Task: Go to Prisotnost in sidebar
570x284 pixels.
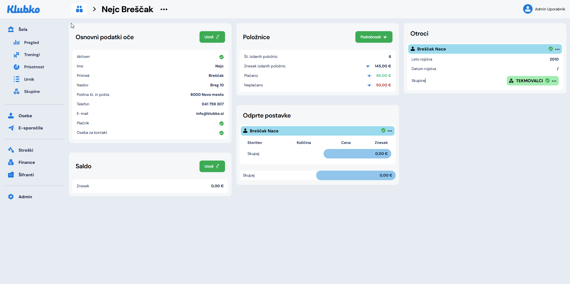Action: [34, 67]
